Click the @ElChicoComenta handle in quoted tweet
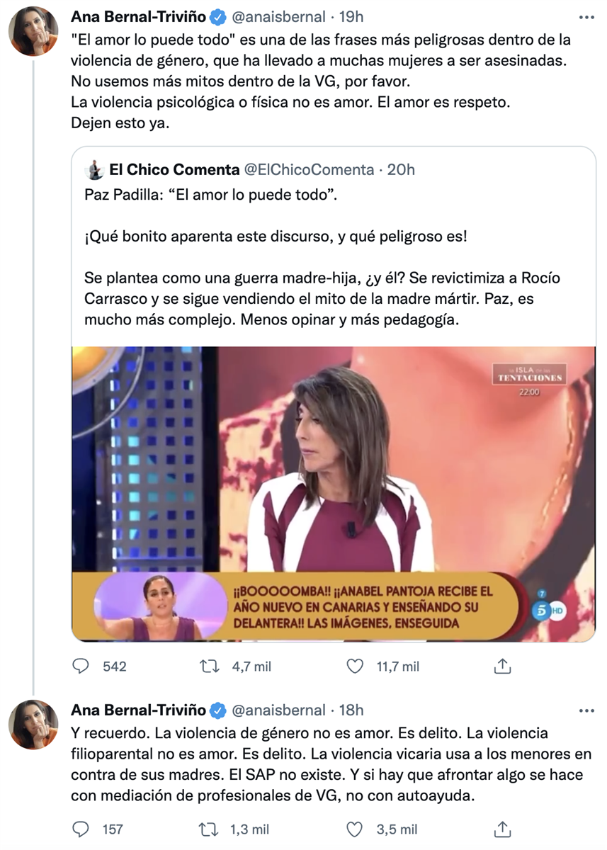This screenshot has width=607, height=850. 309,169
